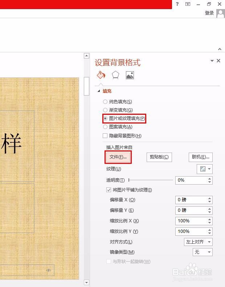Select 图案填充(A) radio option
This screenshot has height=287, width=225.
(x=105, y=127)
